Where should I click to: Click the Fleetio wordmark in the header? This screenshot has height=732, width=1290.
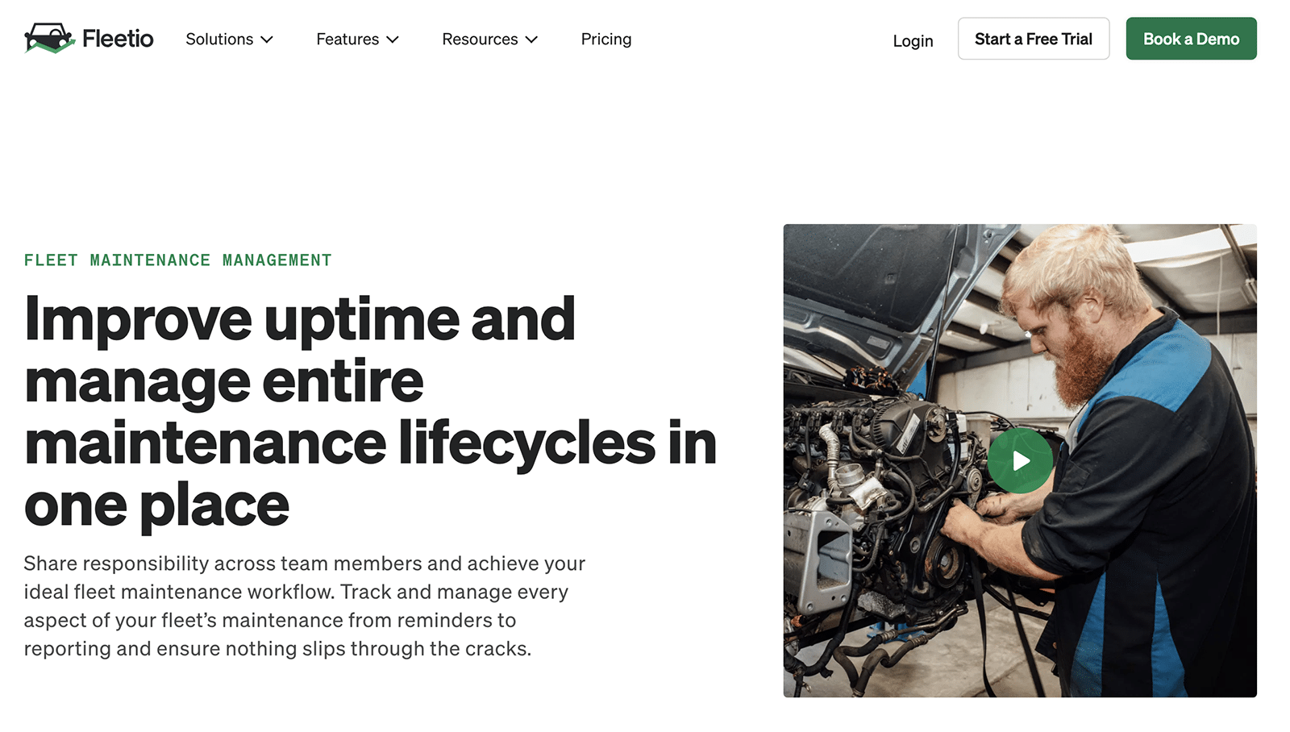[x=117, y=39]
